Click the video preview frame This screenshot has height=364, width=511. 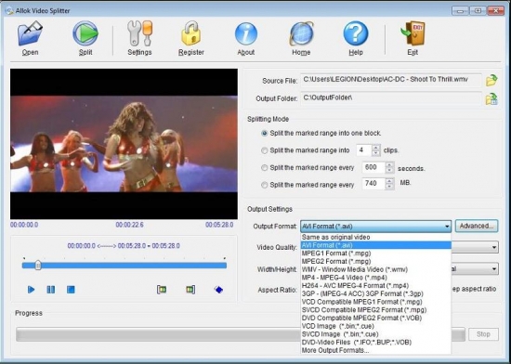124,144
